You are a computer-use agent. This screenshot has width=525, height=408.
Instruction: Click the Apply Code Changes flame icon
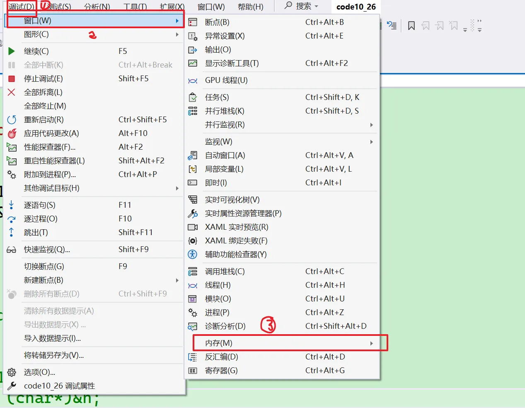click(x=12, y=133)
